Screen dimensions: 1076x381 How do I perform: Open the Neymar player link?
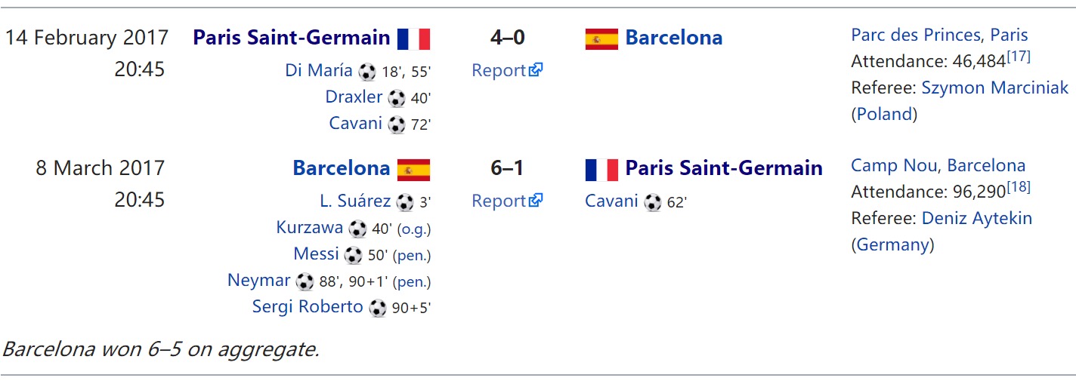point(258,281)
